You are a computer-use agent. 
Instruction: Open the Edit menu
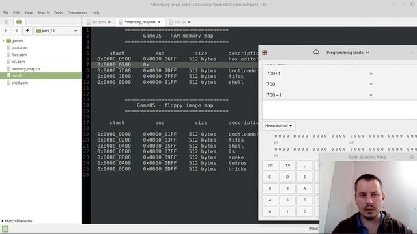coord(16,12)
